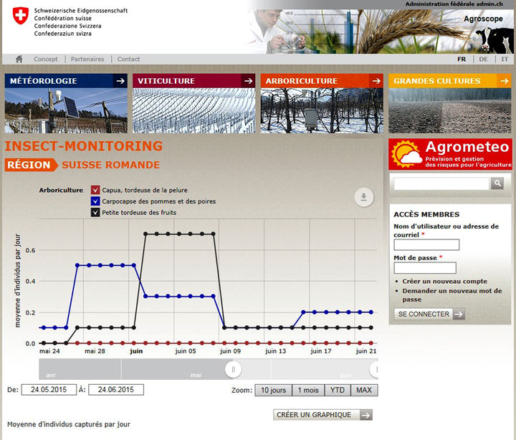Click the arrow on Météorologie tile
The width and height of the screenshot is (516, 440).
(119, 81)
